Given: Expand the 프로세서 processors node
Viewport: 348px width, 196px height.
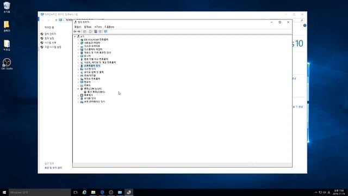Looking at the screenshot, I should point(78,95).
